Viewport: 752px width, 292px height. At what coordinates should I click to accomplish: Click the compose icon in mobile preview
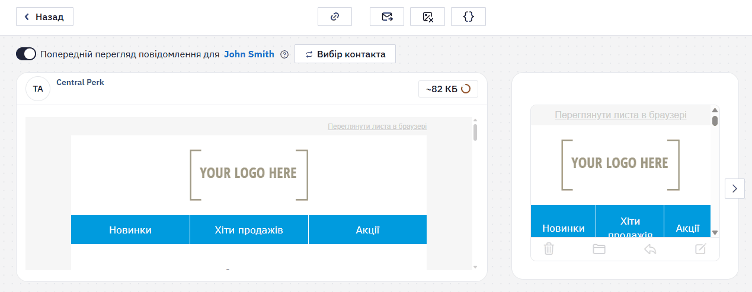pos(700,249)
